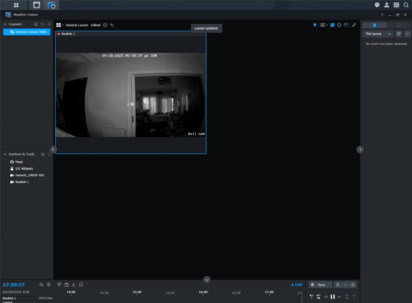The height and width of the screenshot is (303, 412).
Task: Jump to the next event
Action: click(353, 297)
